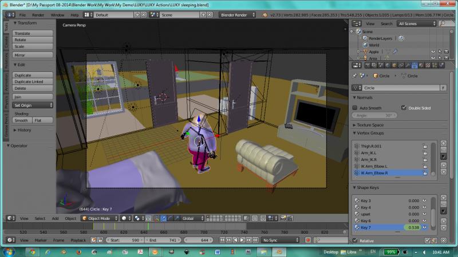Open the All Scenes outliner dropdown
The width and height of the screenshot is (458, 257).
tap(417, 23)
